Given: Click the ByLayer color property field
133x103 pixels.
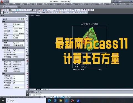Looking at the screenshot, I should click(19, 24).
